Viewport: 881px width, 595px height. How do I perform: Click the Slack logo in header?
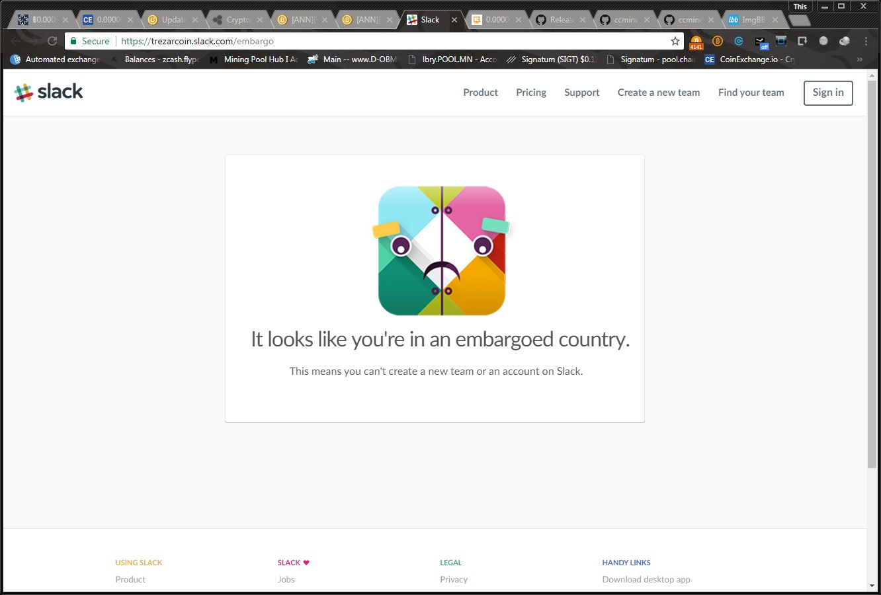tap(49, 92)
